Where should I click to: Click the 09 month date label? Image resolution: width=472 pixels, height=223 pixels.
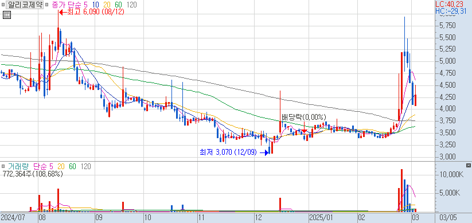pos(99,218)
